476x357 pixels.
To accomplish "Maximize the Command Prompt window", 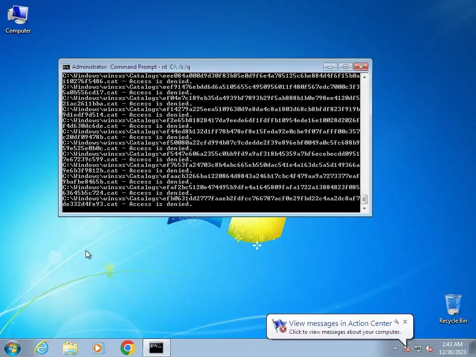I will coord(345,67).
